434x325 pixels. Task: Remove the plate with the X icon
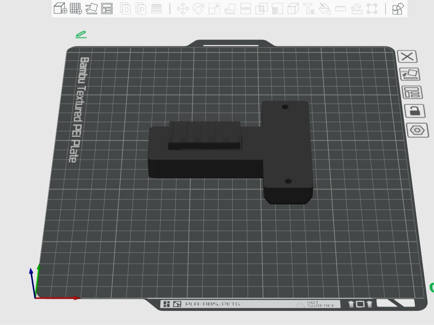pyautogui.click(x=407, y=56)
